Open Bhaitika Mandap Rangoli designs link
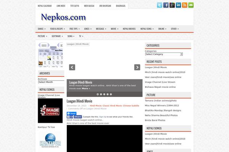 [163, 111]
